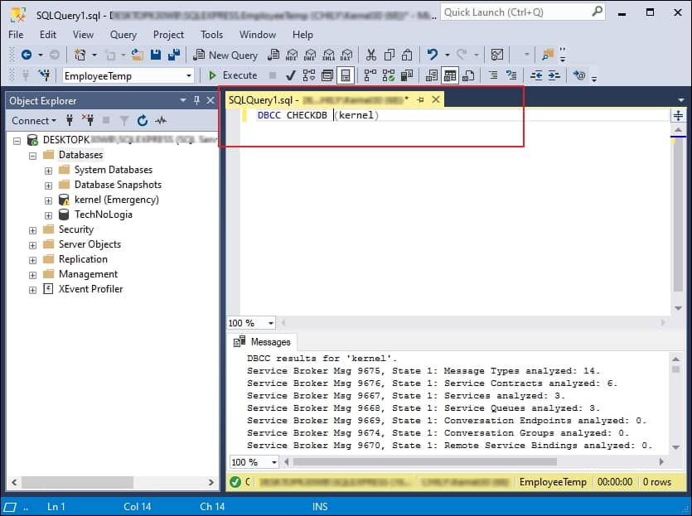Viewport: 692px width, 516px height.
Task: Open the Query Options icon
Action: coord(327,75)
